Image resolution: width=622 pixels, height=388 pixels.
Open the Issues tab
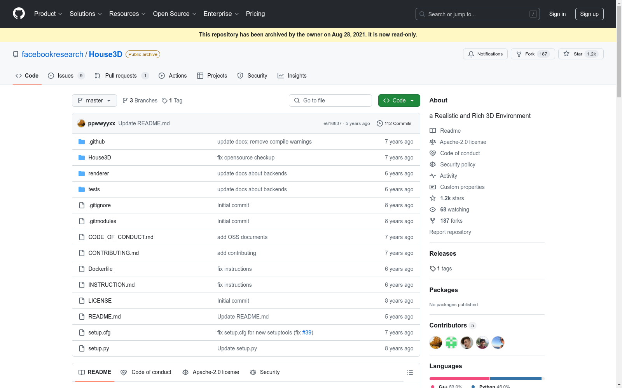tap(66, 76)
